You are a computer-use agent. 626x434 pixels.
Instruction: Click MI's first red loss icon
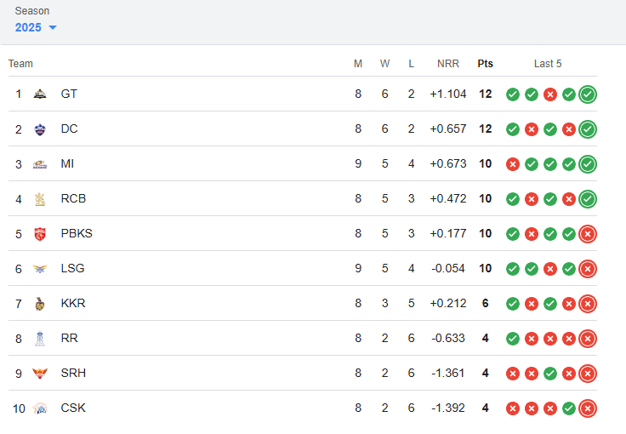coord(513,164)
